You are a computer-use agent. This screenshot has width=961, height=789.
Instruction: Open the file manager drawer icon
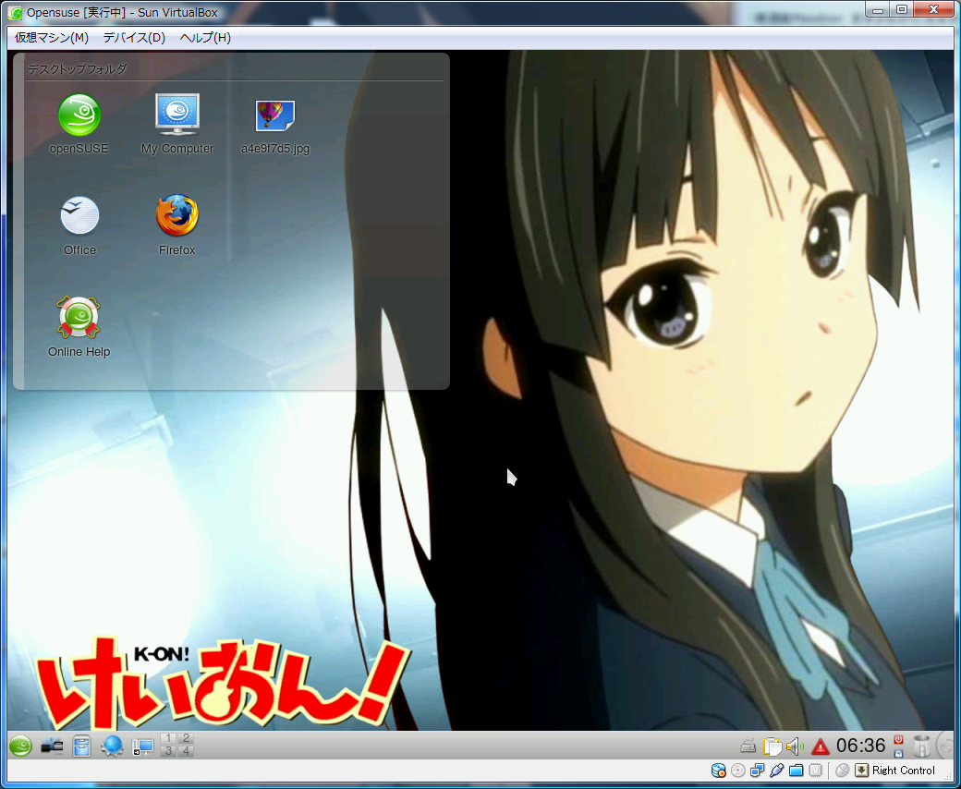coord(81,746)
